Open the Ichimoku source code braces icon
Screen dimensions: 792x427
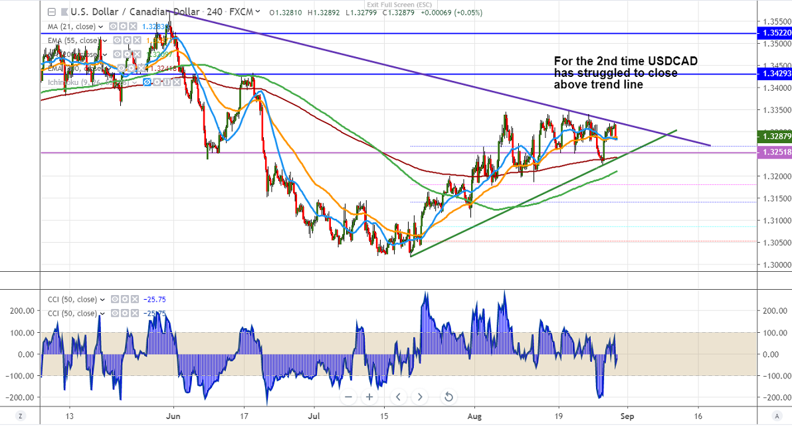[x=167, y=82]
